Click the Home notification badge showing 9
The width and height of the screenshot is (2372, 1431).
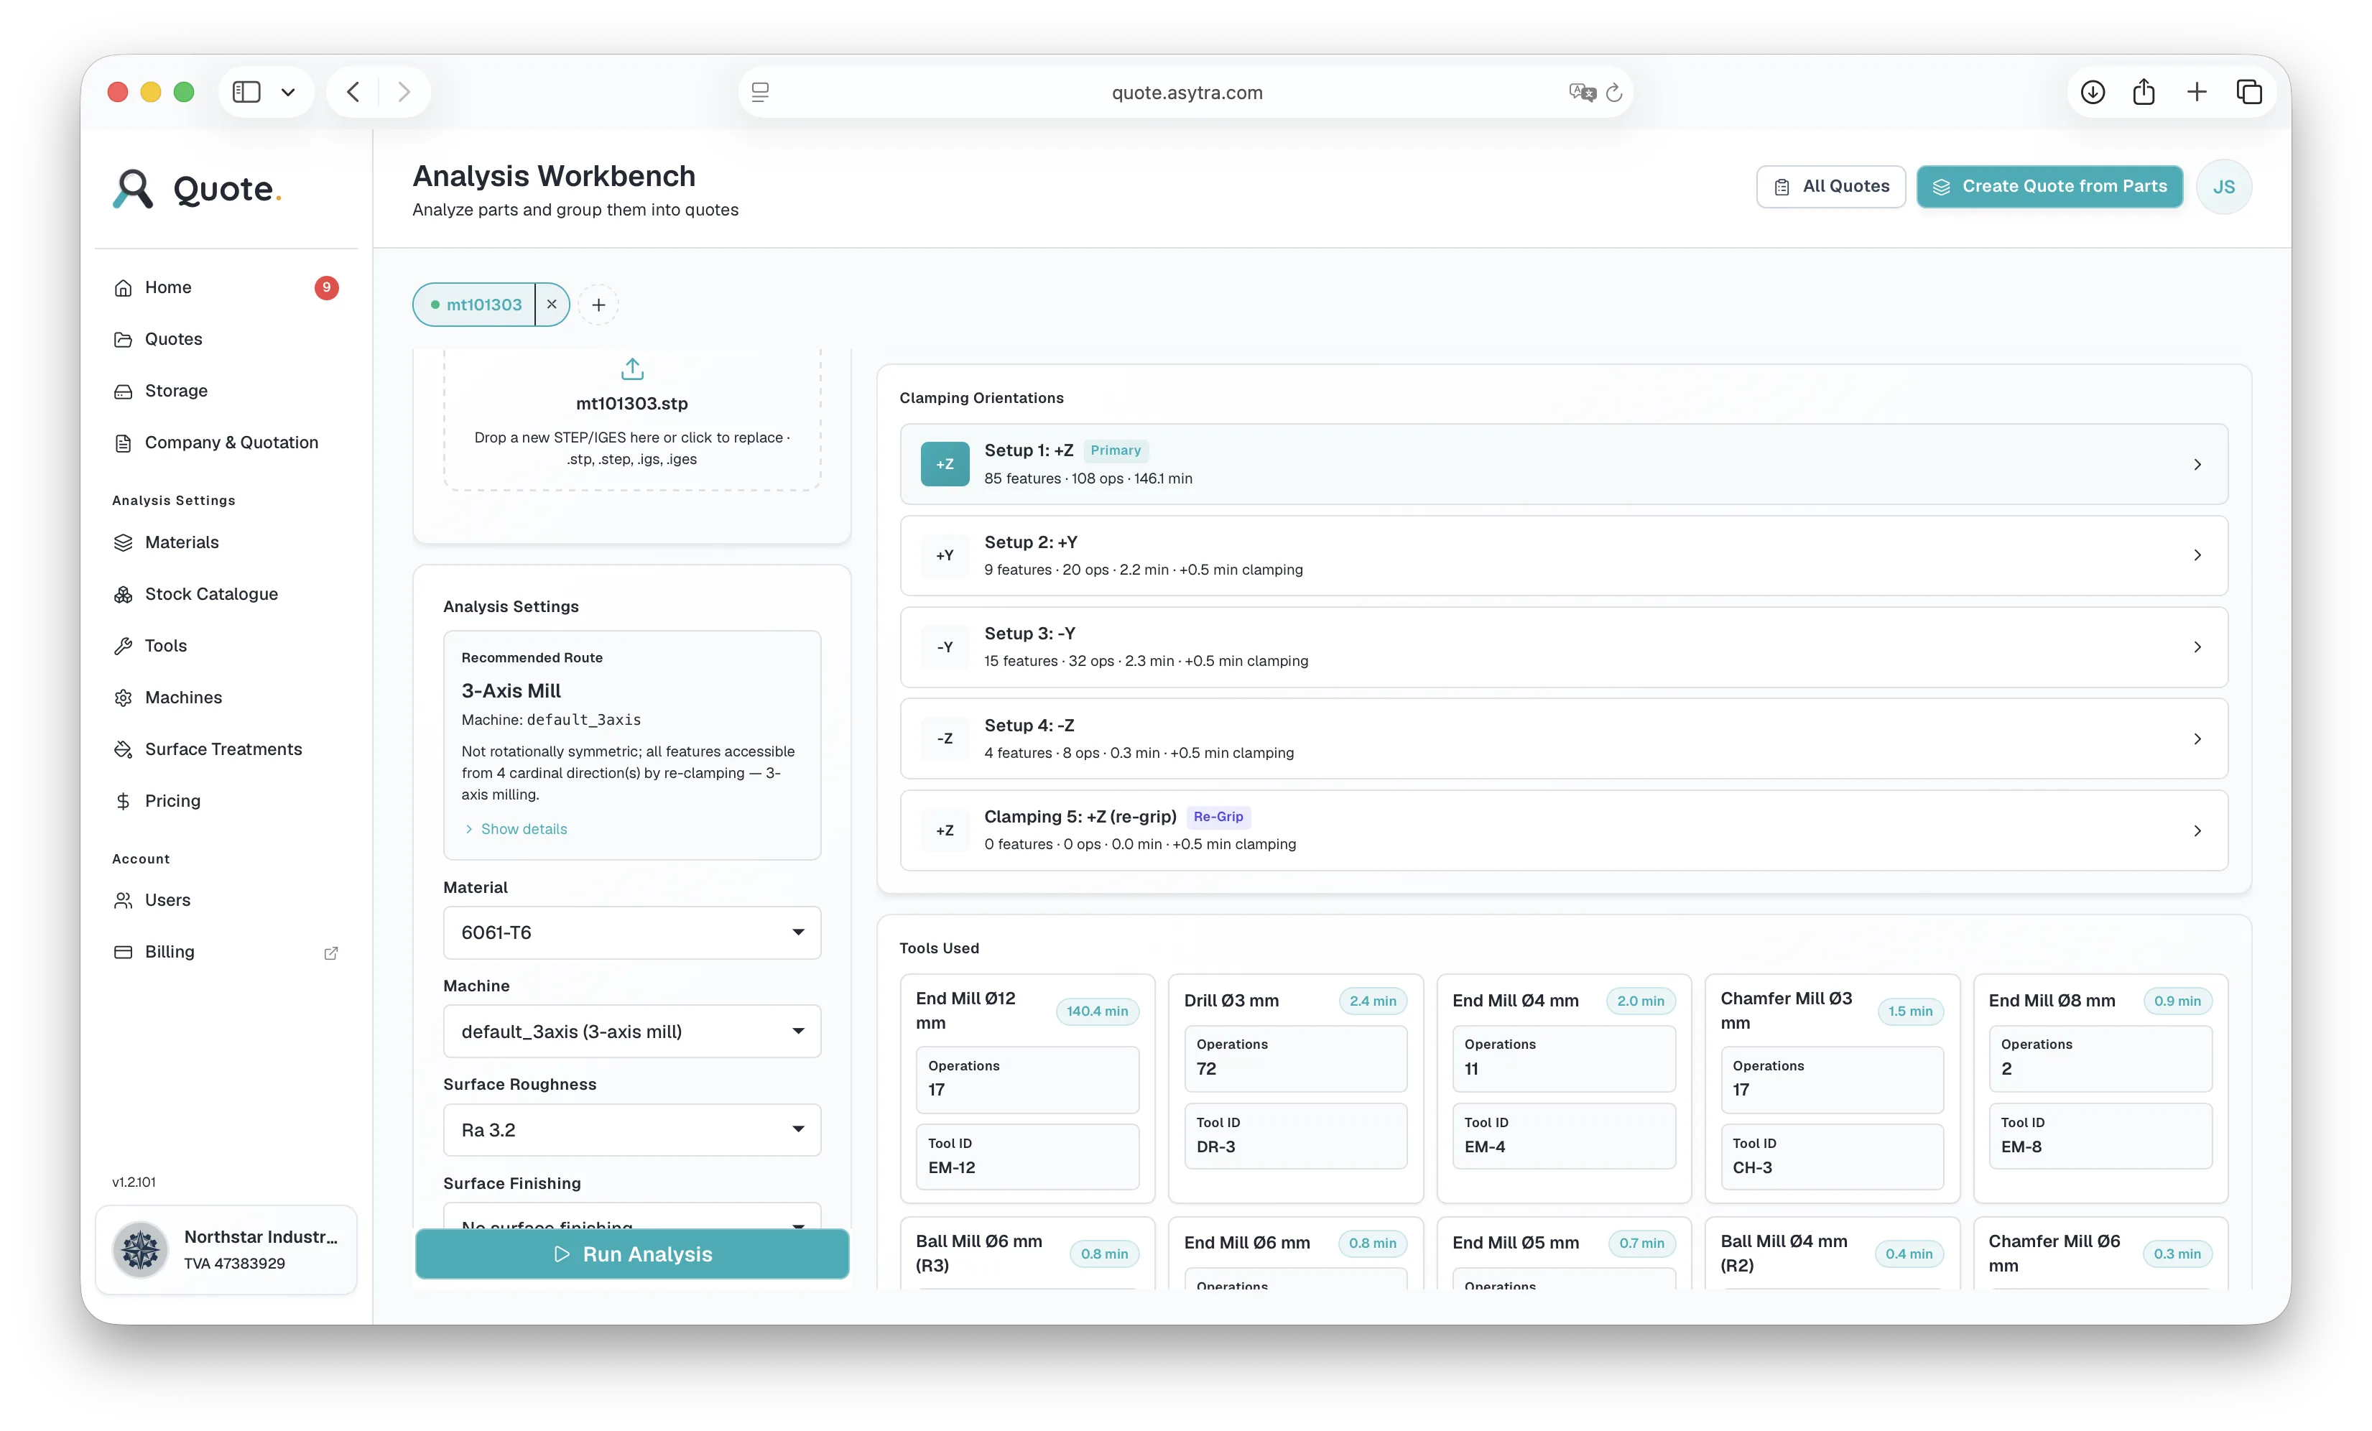326,288
